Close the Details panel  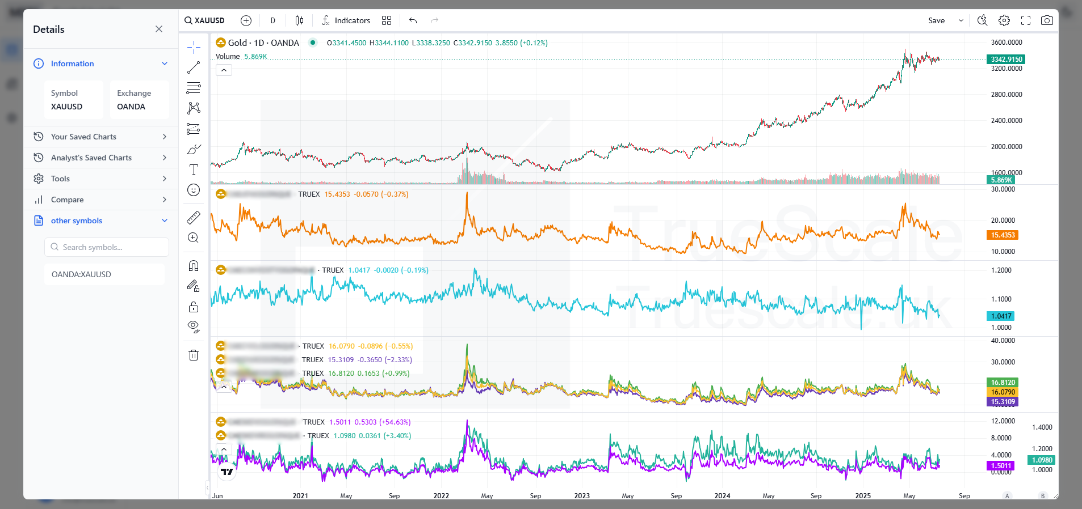pyautogui.click(x=159, y=29)
